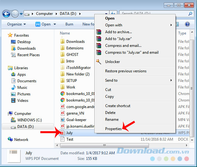Choose Compress to "July.rar" and email
The width and height of the screenshot is (197, 167).
point(135,52)
